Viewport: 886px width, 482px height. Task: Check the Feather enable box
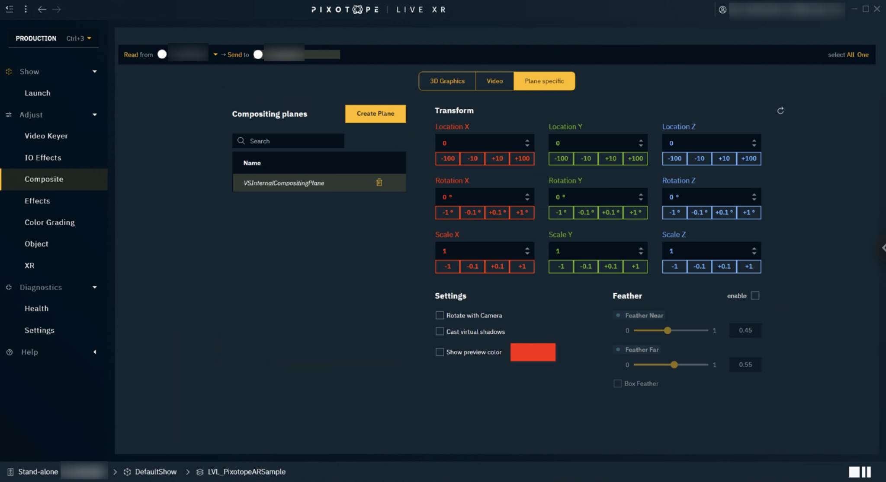pyautogui.click(x=755, y=296)
